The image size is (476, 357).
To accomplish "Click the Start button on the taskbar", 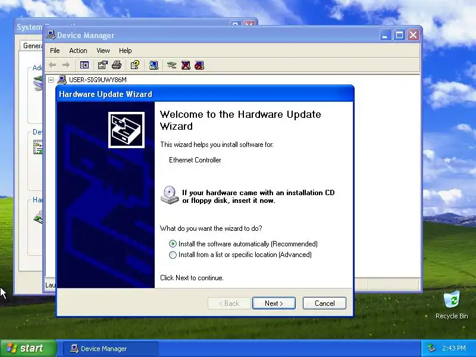I will 28,348.
